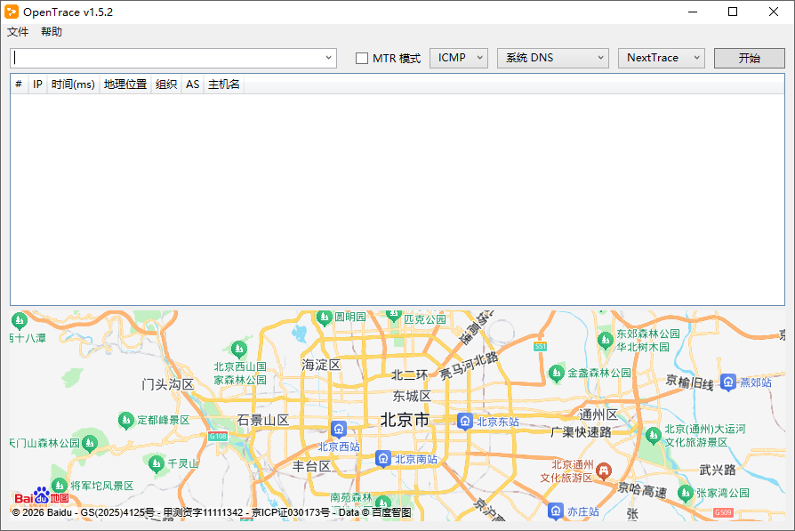Click the 北京通州文化旅游区 red marker icon
795x531 pixels.
pyautogui.click(x=603, y=471)
